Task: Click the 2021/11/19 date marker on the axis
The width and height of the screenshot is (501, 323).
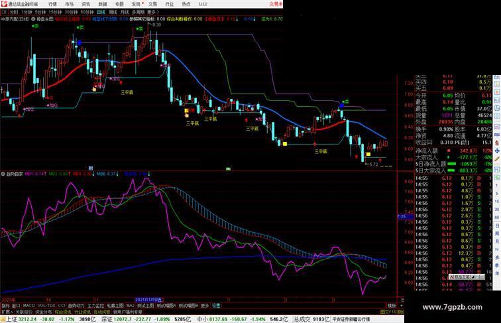Action: coord(149,300)
